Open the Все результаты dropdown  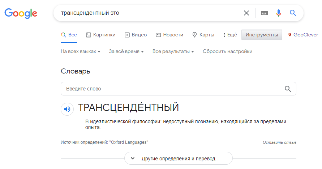click(x=173, y=52)
